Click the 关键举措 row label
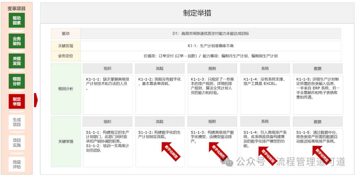This screenshot has height=176, width=357. (66, 141)
